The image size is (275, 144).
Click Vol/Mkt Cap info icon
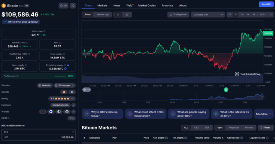click(29, 54)
